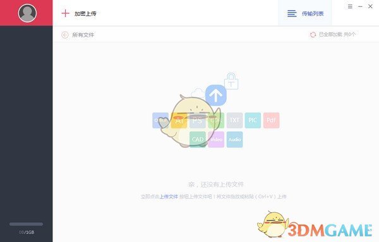
Task: Open the hamburger menu in title bar
Action: coord(350,6)
